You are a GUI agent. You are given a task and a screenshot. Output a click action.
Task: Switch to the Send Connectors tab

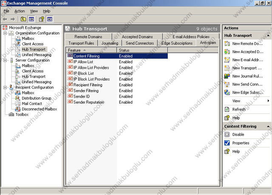140,43
